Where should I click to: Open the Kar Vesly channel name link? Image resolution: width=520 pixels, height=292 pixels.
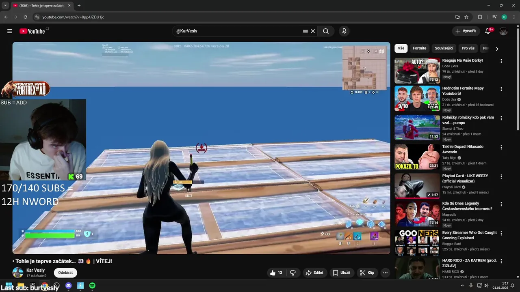pos(36,271)
